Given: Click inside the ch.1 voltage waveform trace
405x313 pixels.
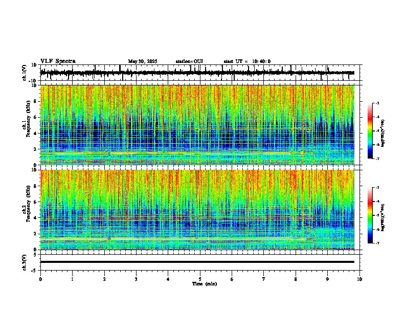Looking at the screenshot, I should tap(197, 73).
